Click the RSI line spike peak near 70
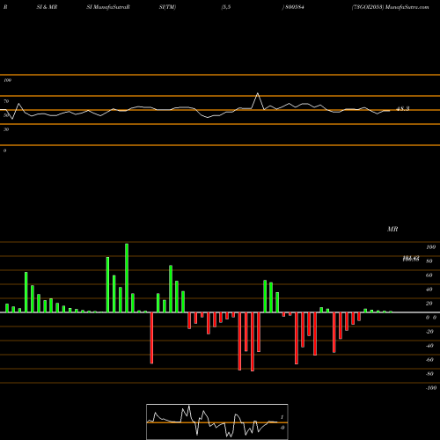The height and width of the screenshot is (440, 440). pyautogui.click(x=258, y=93)
